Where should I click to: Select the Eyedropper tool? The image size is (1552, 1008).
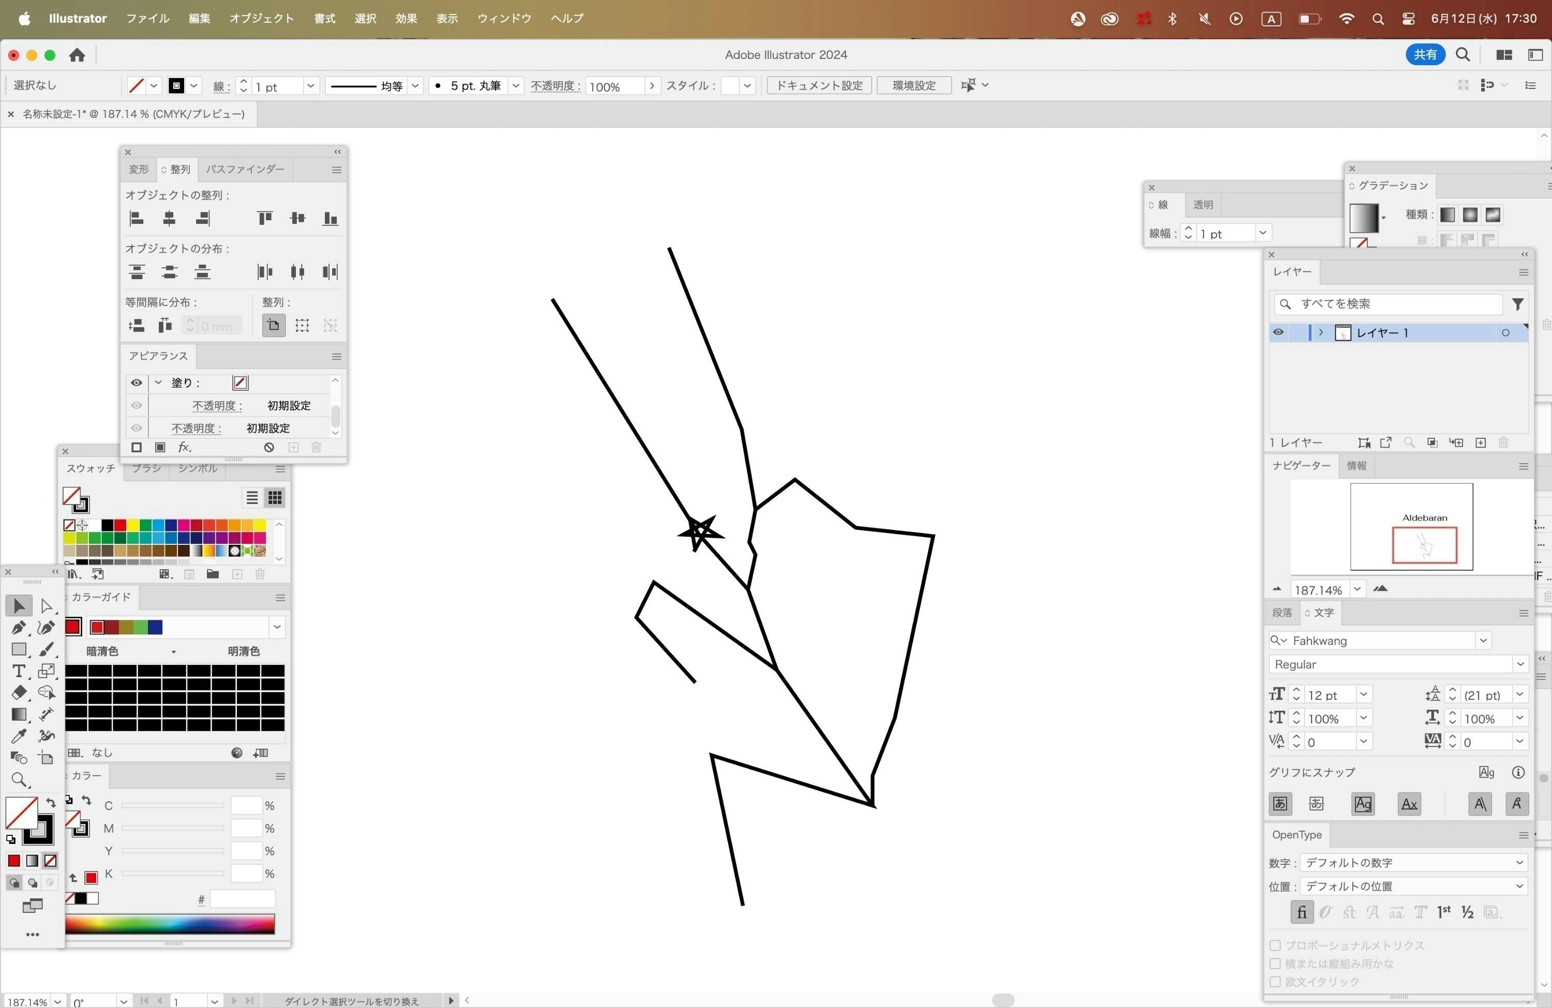pos(18,736)
